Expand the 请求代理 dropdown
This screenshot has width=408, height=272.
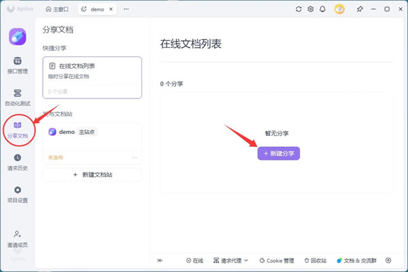[x=231, y=260]
